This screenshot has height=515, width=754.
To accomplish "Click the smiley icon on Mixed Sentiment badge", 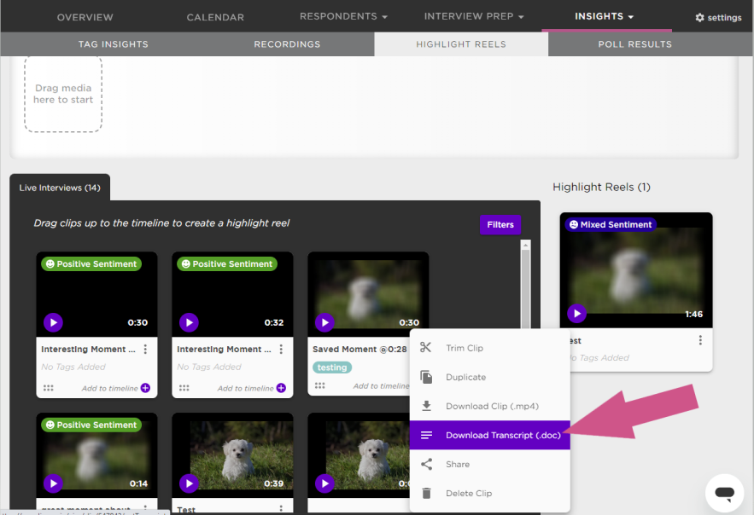I will coord(574,224).
